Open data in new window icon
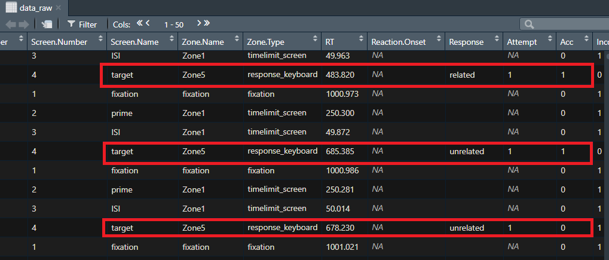 [47, 25]
